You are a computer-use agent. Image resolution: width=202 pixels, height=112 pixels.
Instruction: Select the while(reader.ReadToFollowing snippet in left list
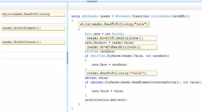[x=33, y=14]
